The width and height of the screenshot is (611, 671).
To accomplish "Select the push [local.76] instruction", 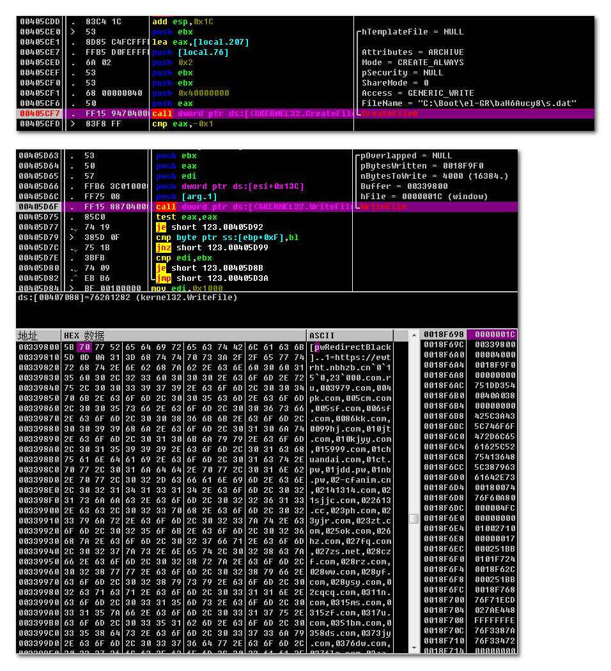I will click(190, 52).
